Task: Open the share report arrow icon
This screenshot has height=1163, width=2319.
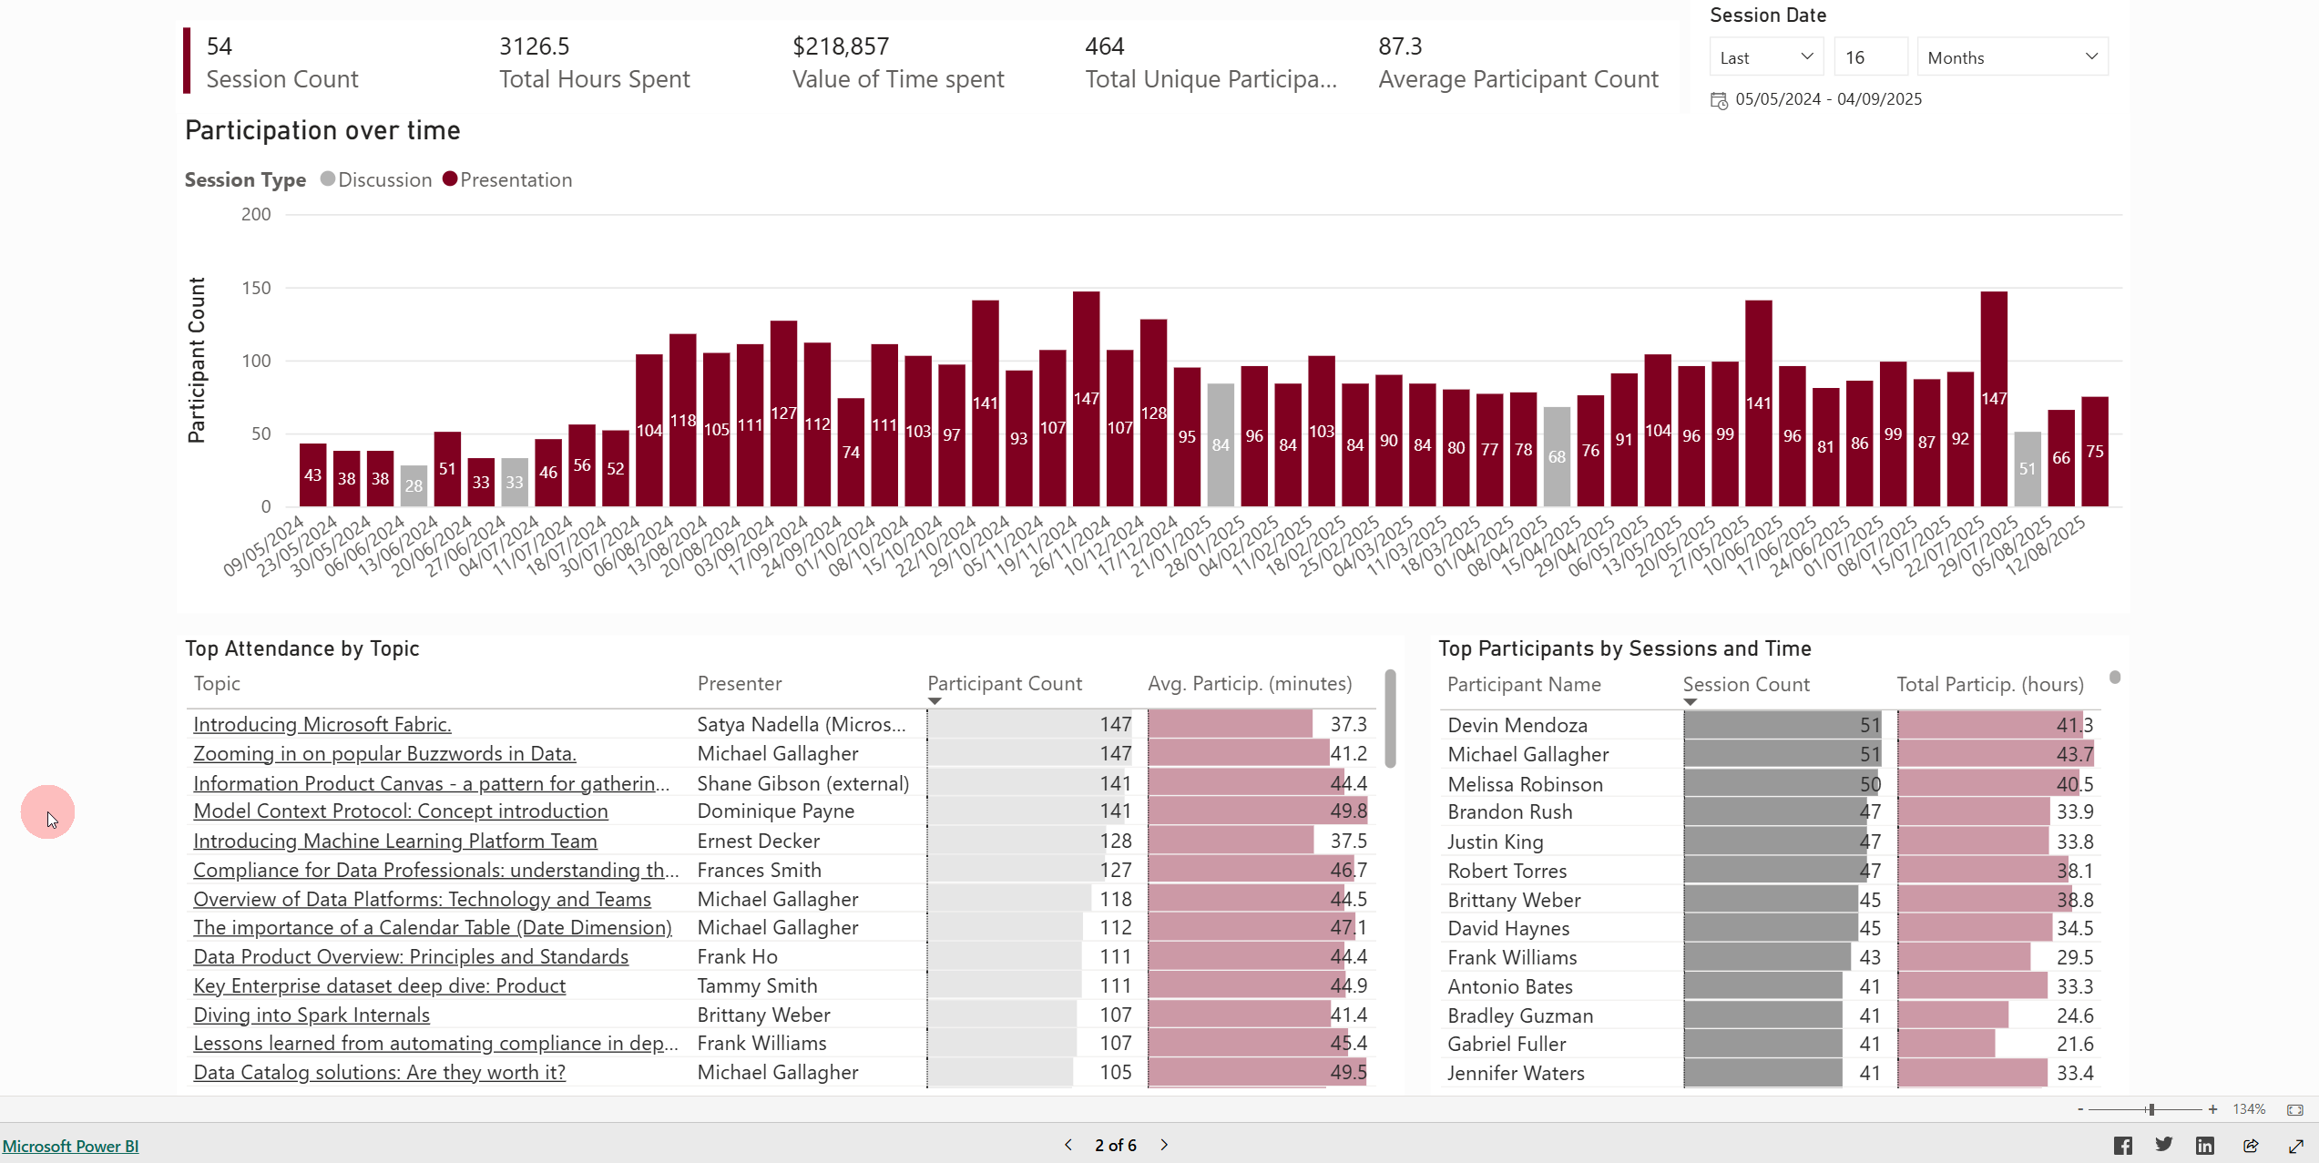Action: [x=2251, y=1146]
